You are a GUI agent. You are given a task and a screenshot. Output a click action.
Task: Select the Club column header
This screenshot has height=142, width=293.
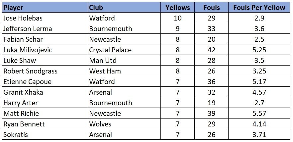point(124,7)
